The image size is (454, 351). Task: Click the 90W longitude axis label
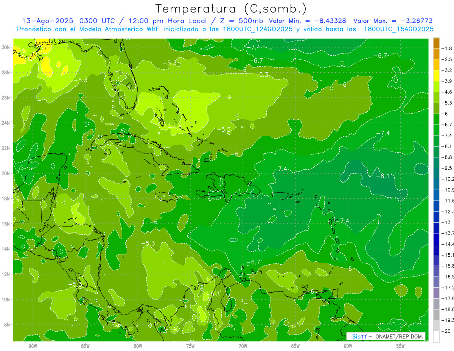pos(33,346)
